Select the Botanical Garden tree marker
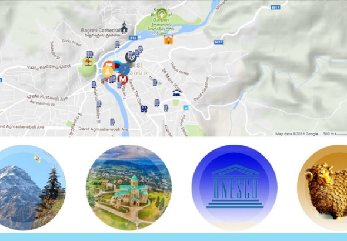Screen dimensions: 347x241 (162, 14)
